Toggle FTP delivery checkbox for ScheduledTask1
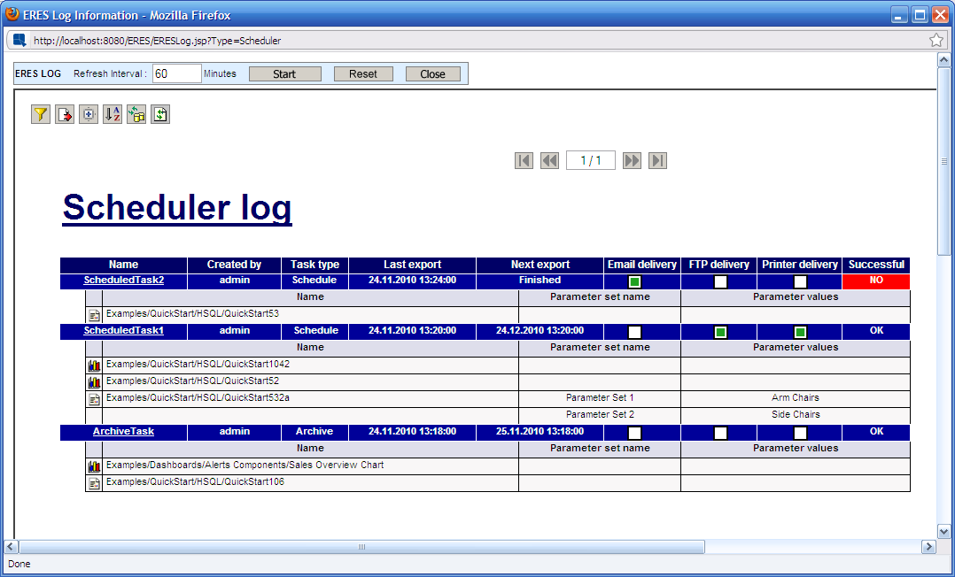Viewport: 955px width, 577px height. 720,333
